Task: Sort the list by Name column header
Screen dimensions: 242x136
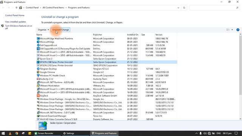Action: pos(39,35)
